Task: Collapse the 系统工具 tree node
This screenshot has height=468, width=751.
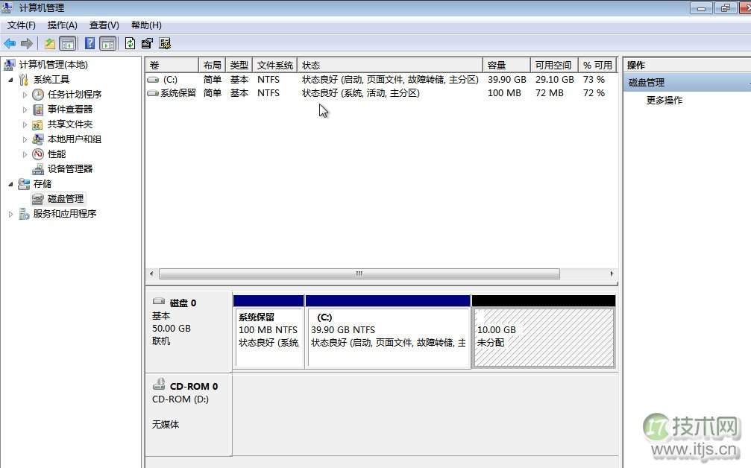Action: [x=10, y=79]
